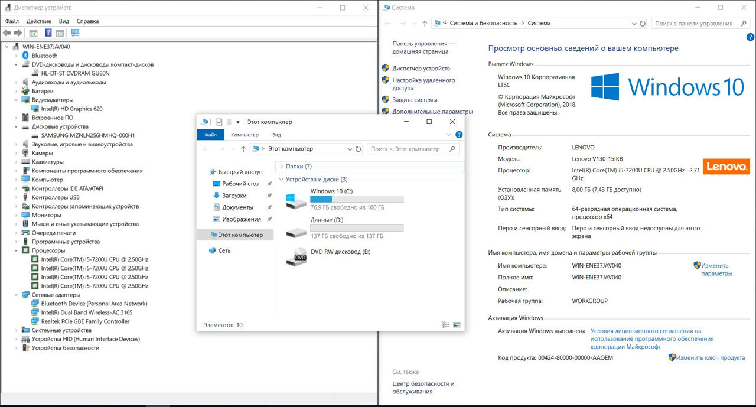Open the Защита системы link
This screenshot has height=407, width=756.
[x=415, y=100]
